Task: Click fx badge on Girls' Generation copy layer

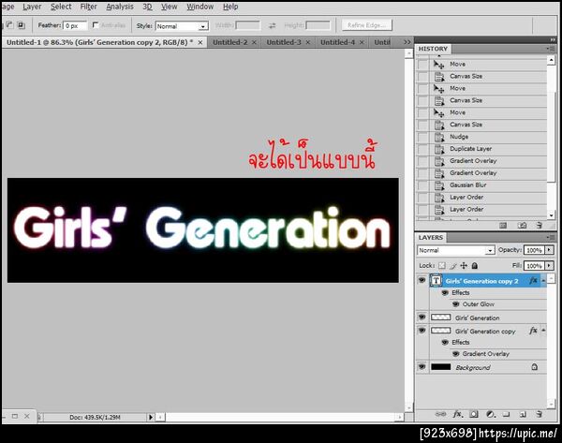Action: 534,331
